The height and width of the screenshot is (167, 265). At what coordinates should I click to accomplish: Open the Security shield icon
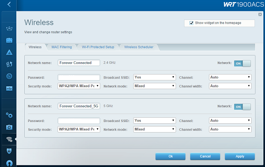(x=9, y=151)
